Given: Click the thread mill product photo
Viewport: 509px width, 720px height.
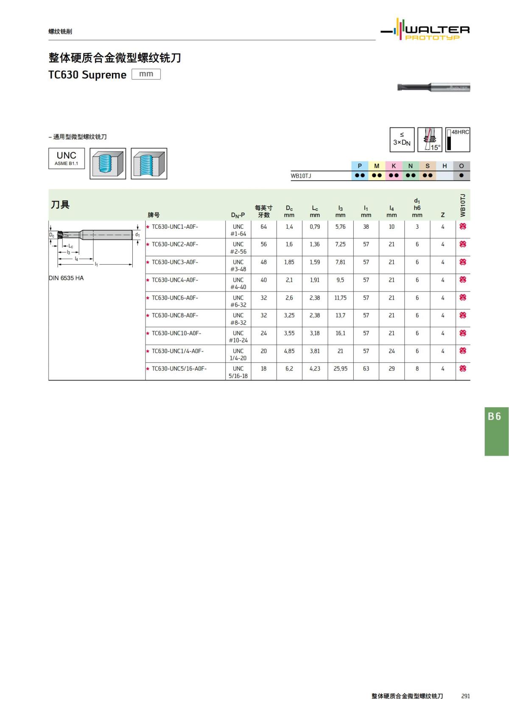Looking at the screenshot, I should [433, 87].
